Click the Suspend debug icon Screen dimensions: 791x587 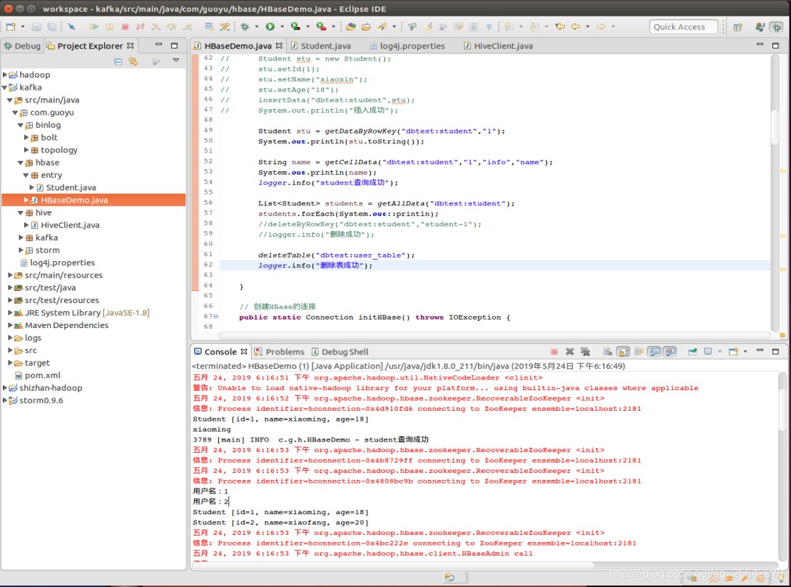(x=109, y=26)
